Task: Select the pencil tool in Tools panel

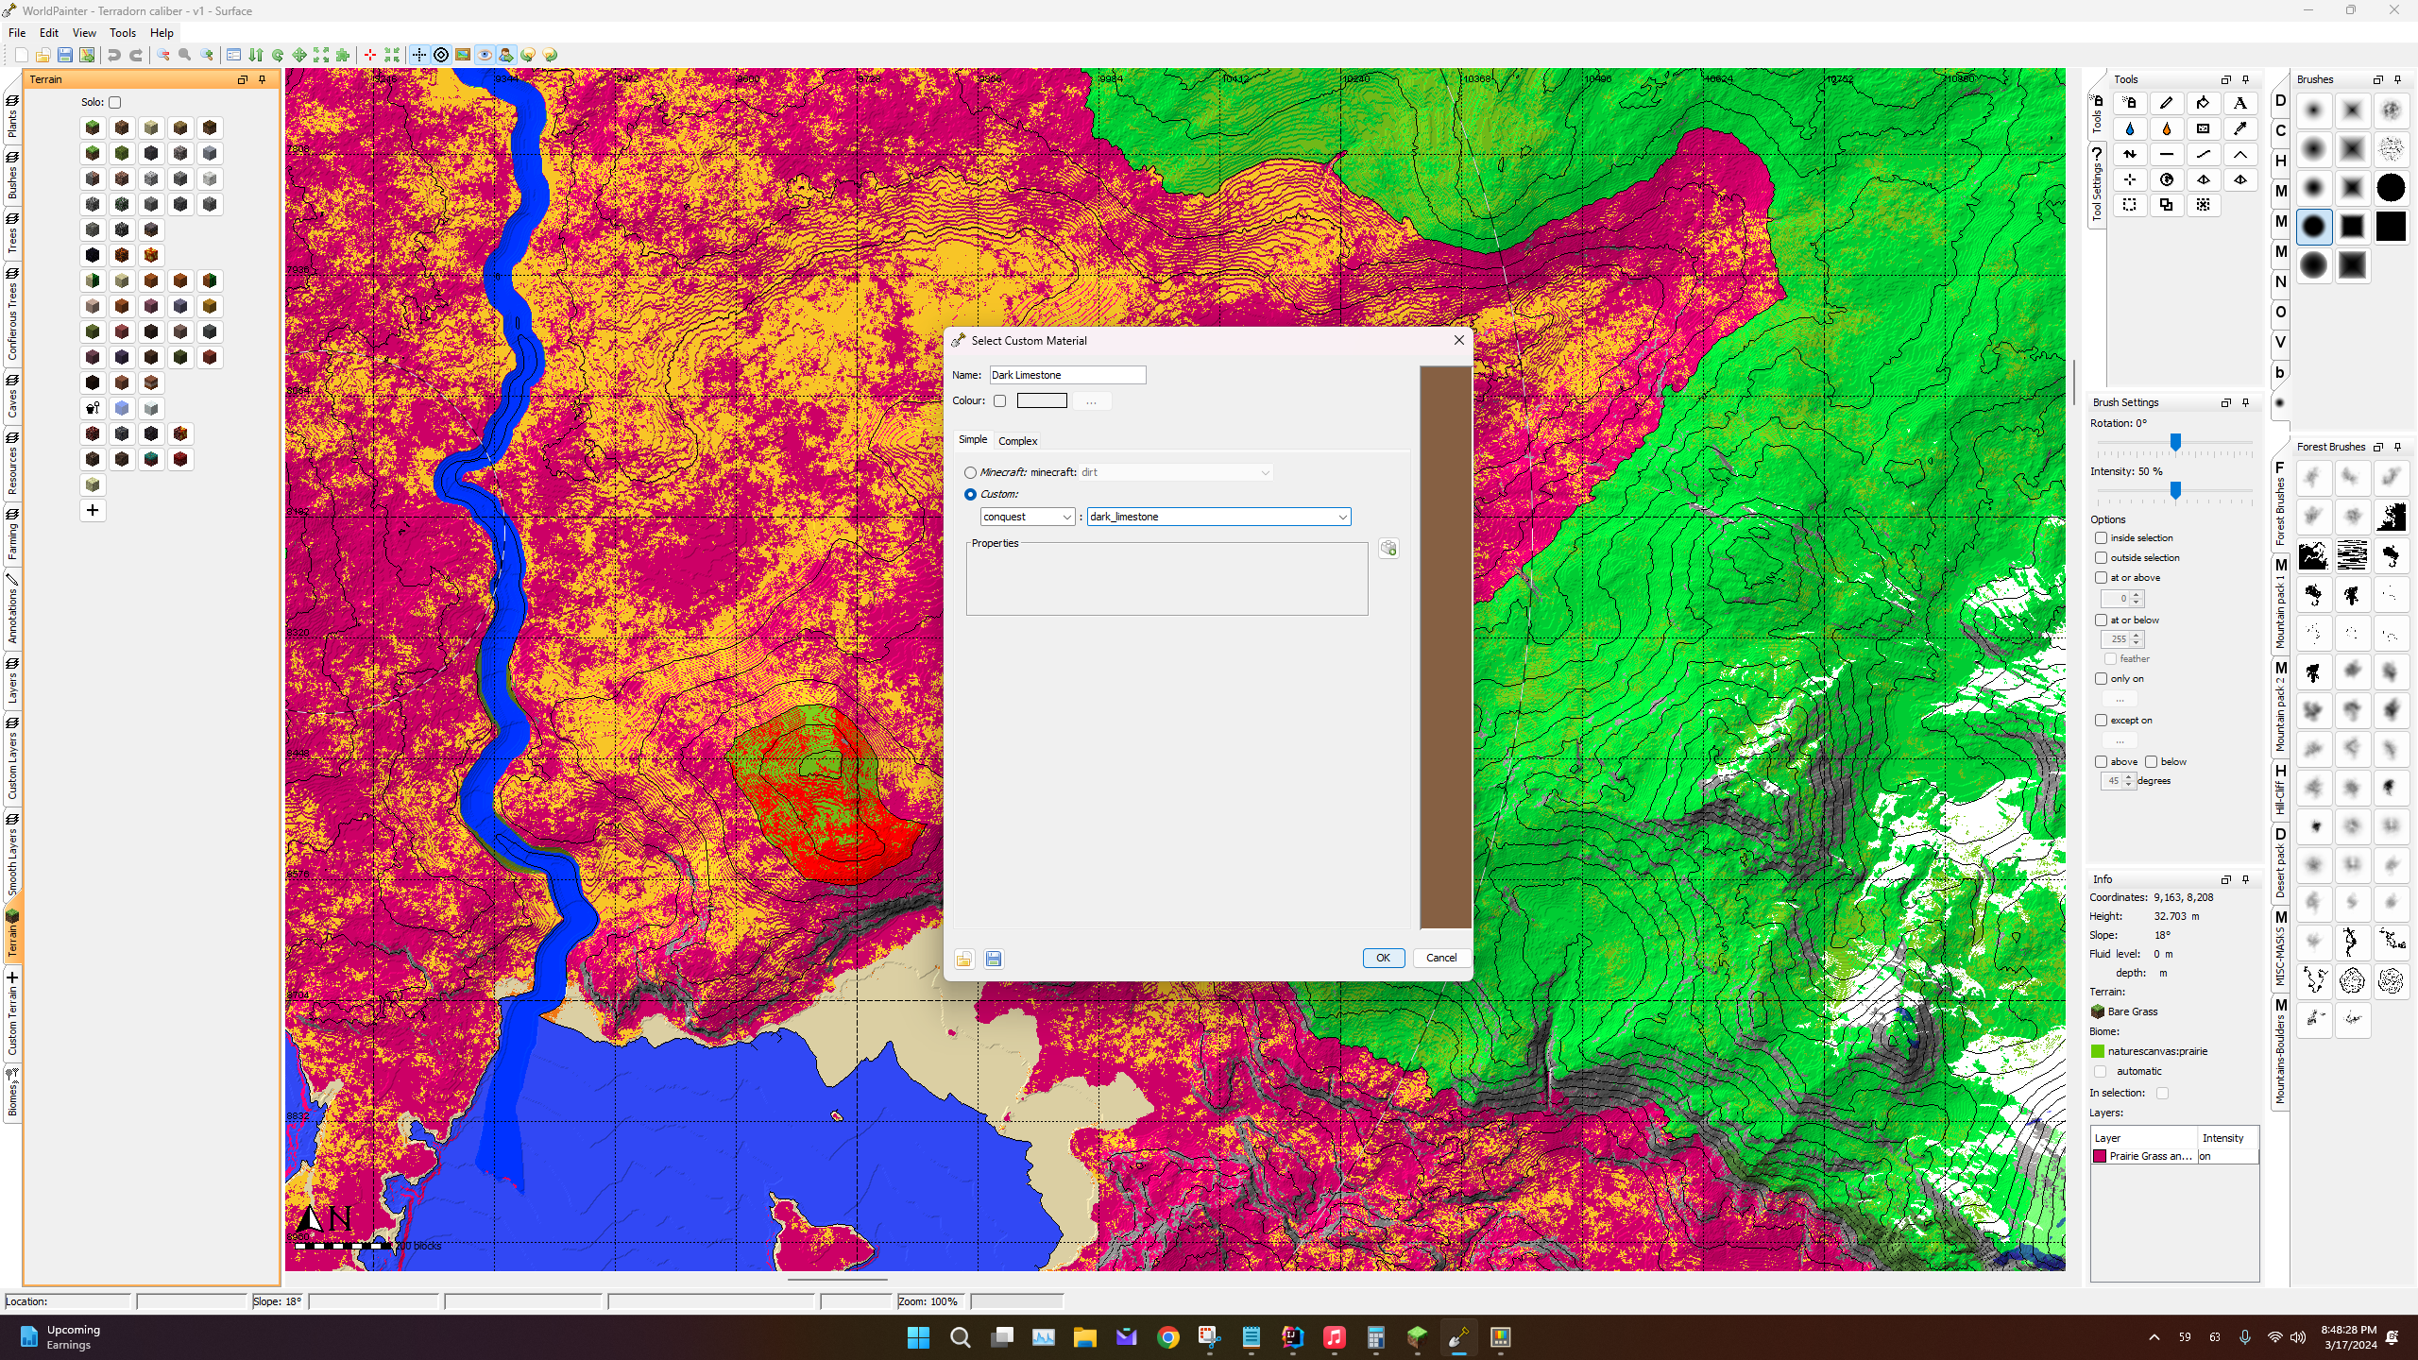Action: click(2166, 103)
